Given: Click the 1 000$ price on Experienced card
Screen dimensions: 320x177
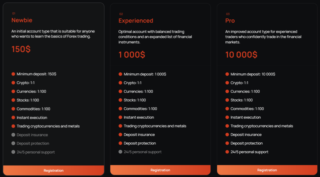Looking at the screenshot, I should 132,55.
